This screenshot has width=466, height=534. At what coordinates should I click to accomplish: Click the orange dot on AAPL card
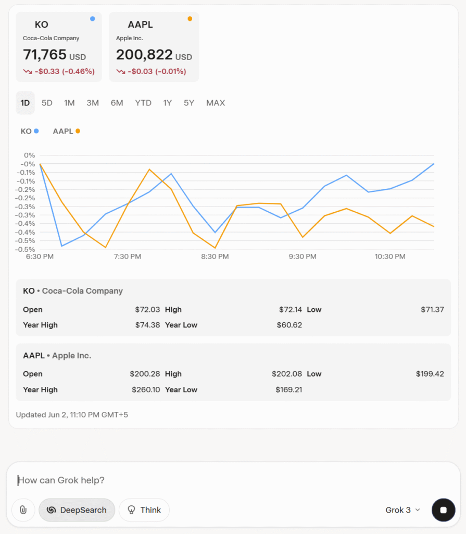pos(190,19)
